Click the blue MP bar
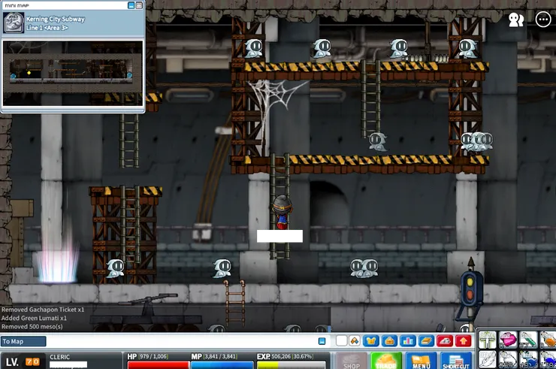The image size is (556, 369). click(222, 365)
